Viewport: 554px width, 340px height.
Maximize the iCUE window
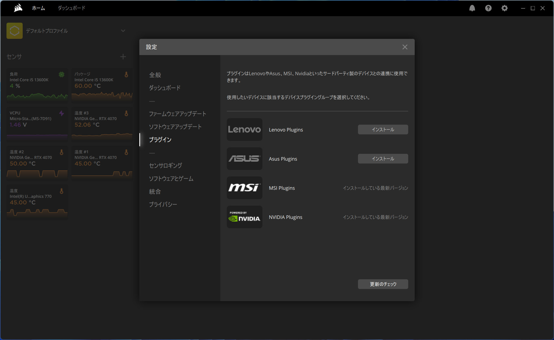click(x=533, y=8)
